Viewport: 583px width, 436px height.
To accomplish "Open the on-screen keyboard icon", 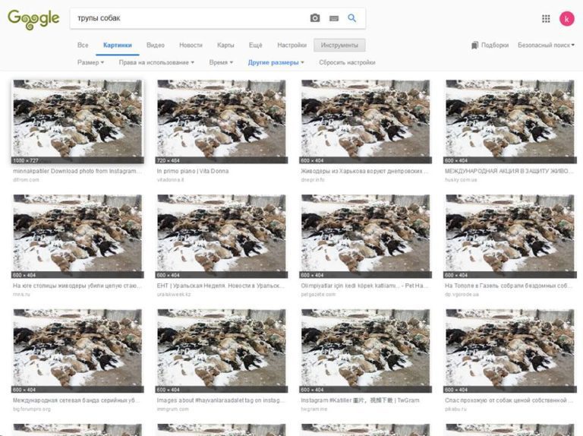I will 334,18.
